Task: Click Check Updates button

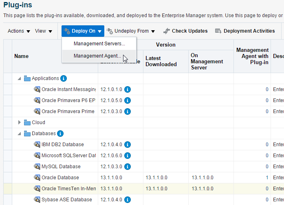Action: tap(185, 31)
